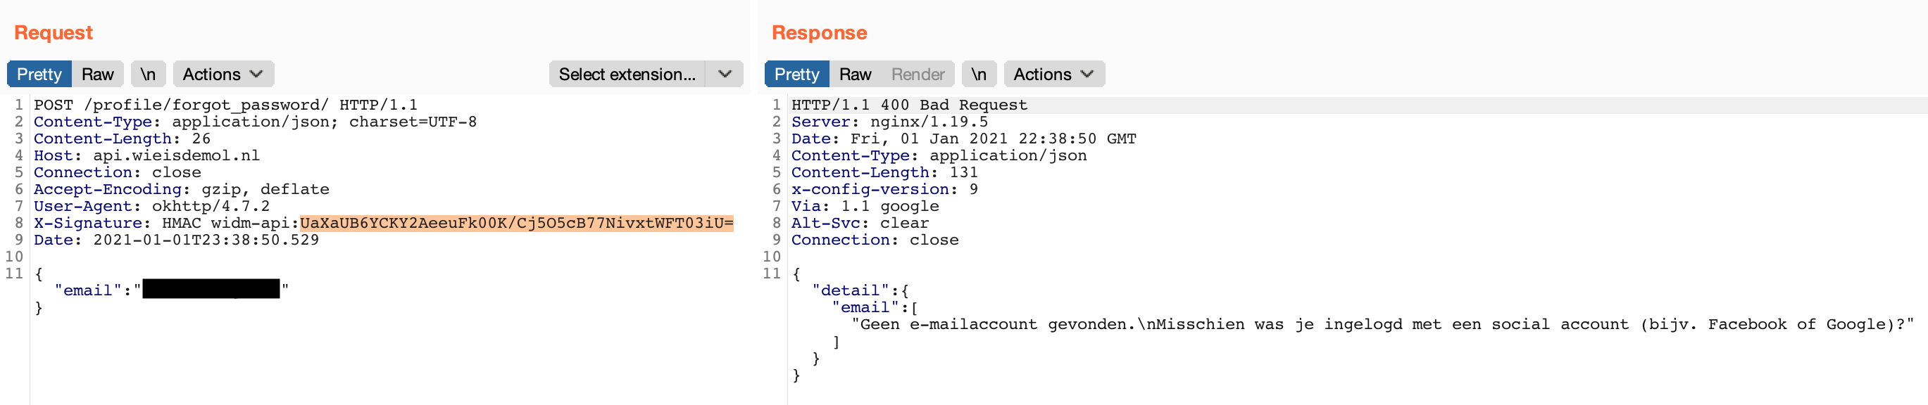Click the Request Date: 2021-01-01T23:38:50.529 header
Image resolution: width=1928 pixels, height=405 pixels.
coord(177,240)
